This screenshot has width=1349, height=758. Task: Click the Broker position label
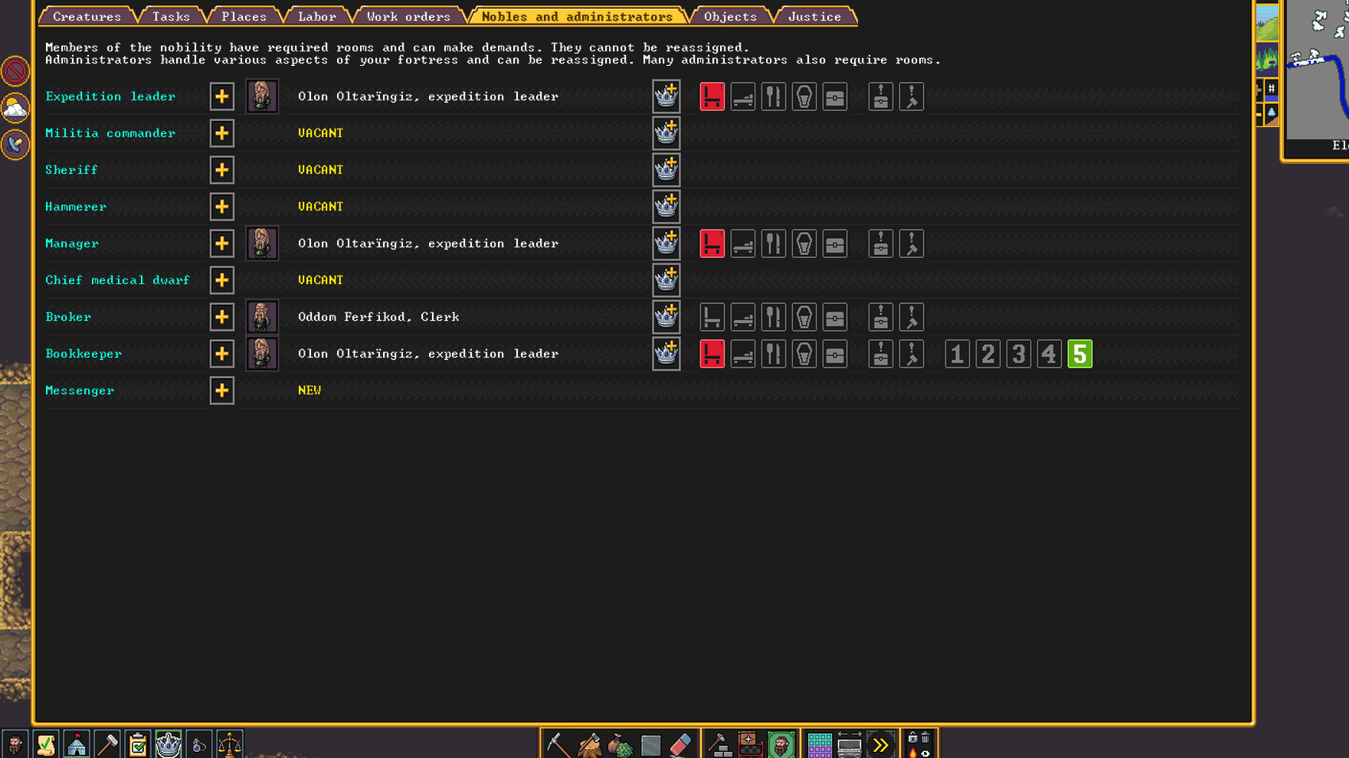click(x=68, y=317)
